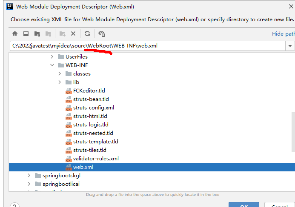Viewport: 295px width, 207px height.
Task: Select the module directory toolbar icon
Action: coord(49,34)
